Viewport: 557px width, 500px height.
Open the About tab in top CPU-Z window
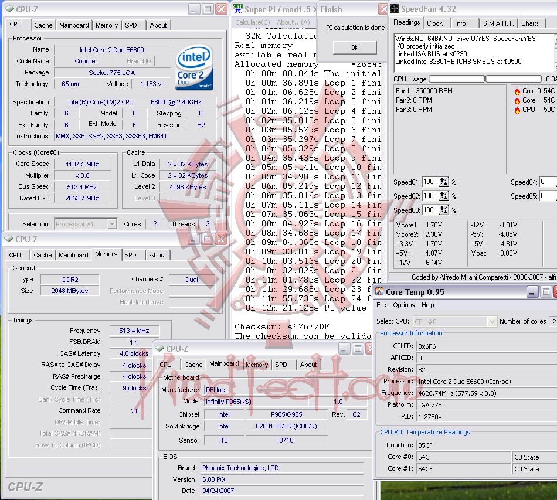click(x=158, y=25)
